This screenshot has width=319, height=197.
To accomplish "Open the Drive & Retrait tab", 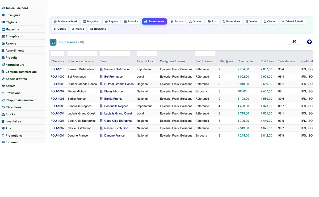I will 292,21.
